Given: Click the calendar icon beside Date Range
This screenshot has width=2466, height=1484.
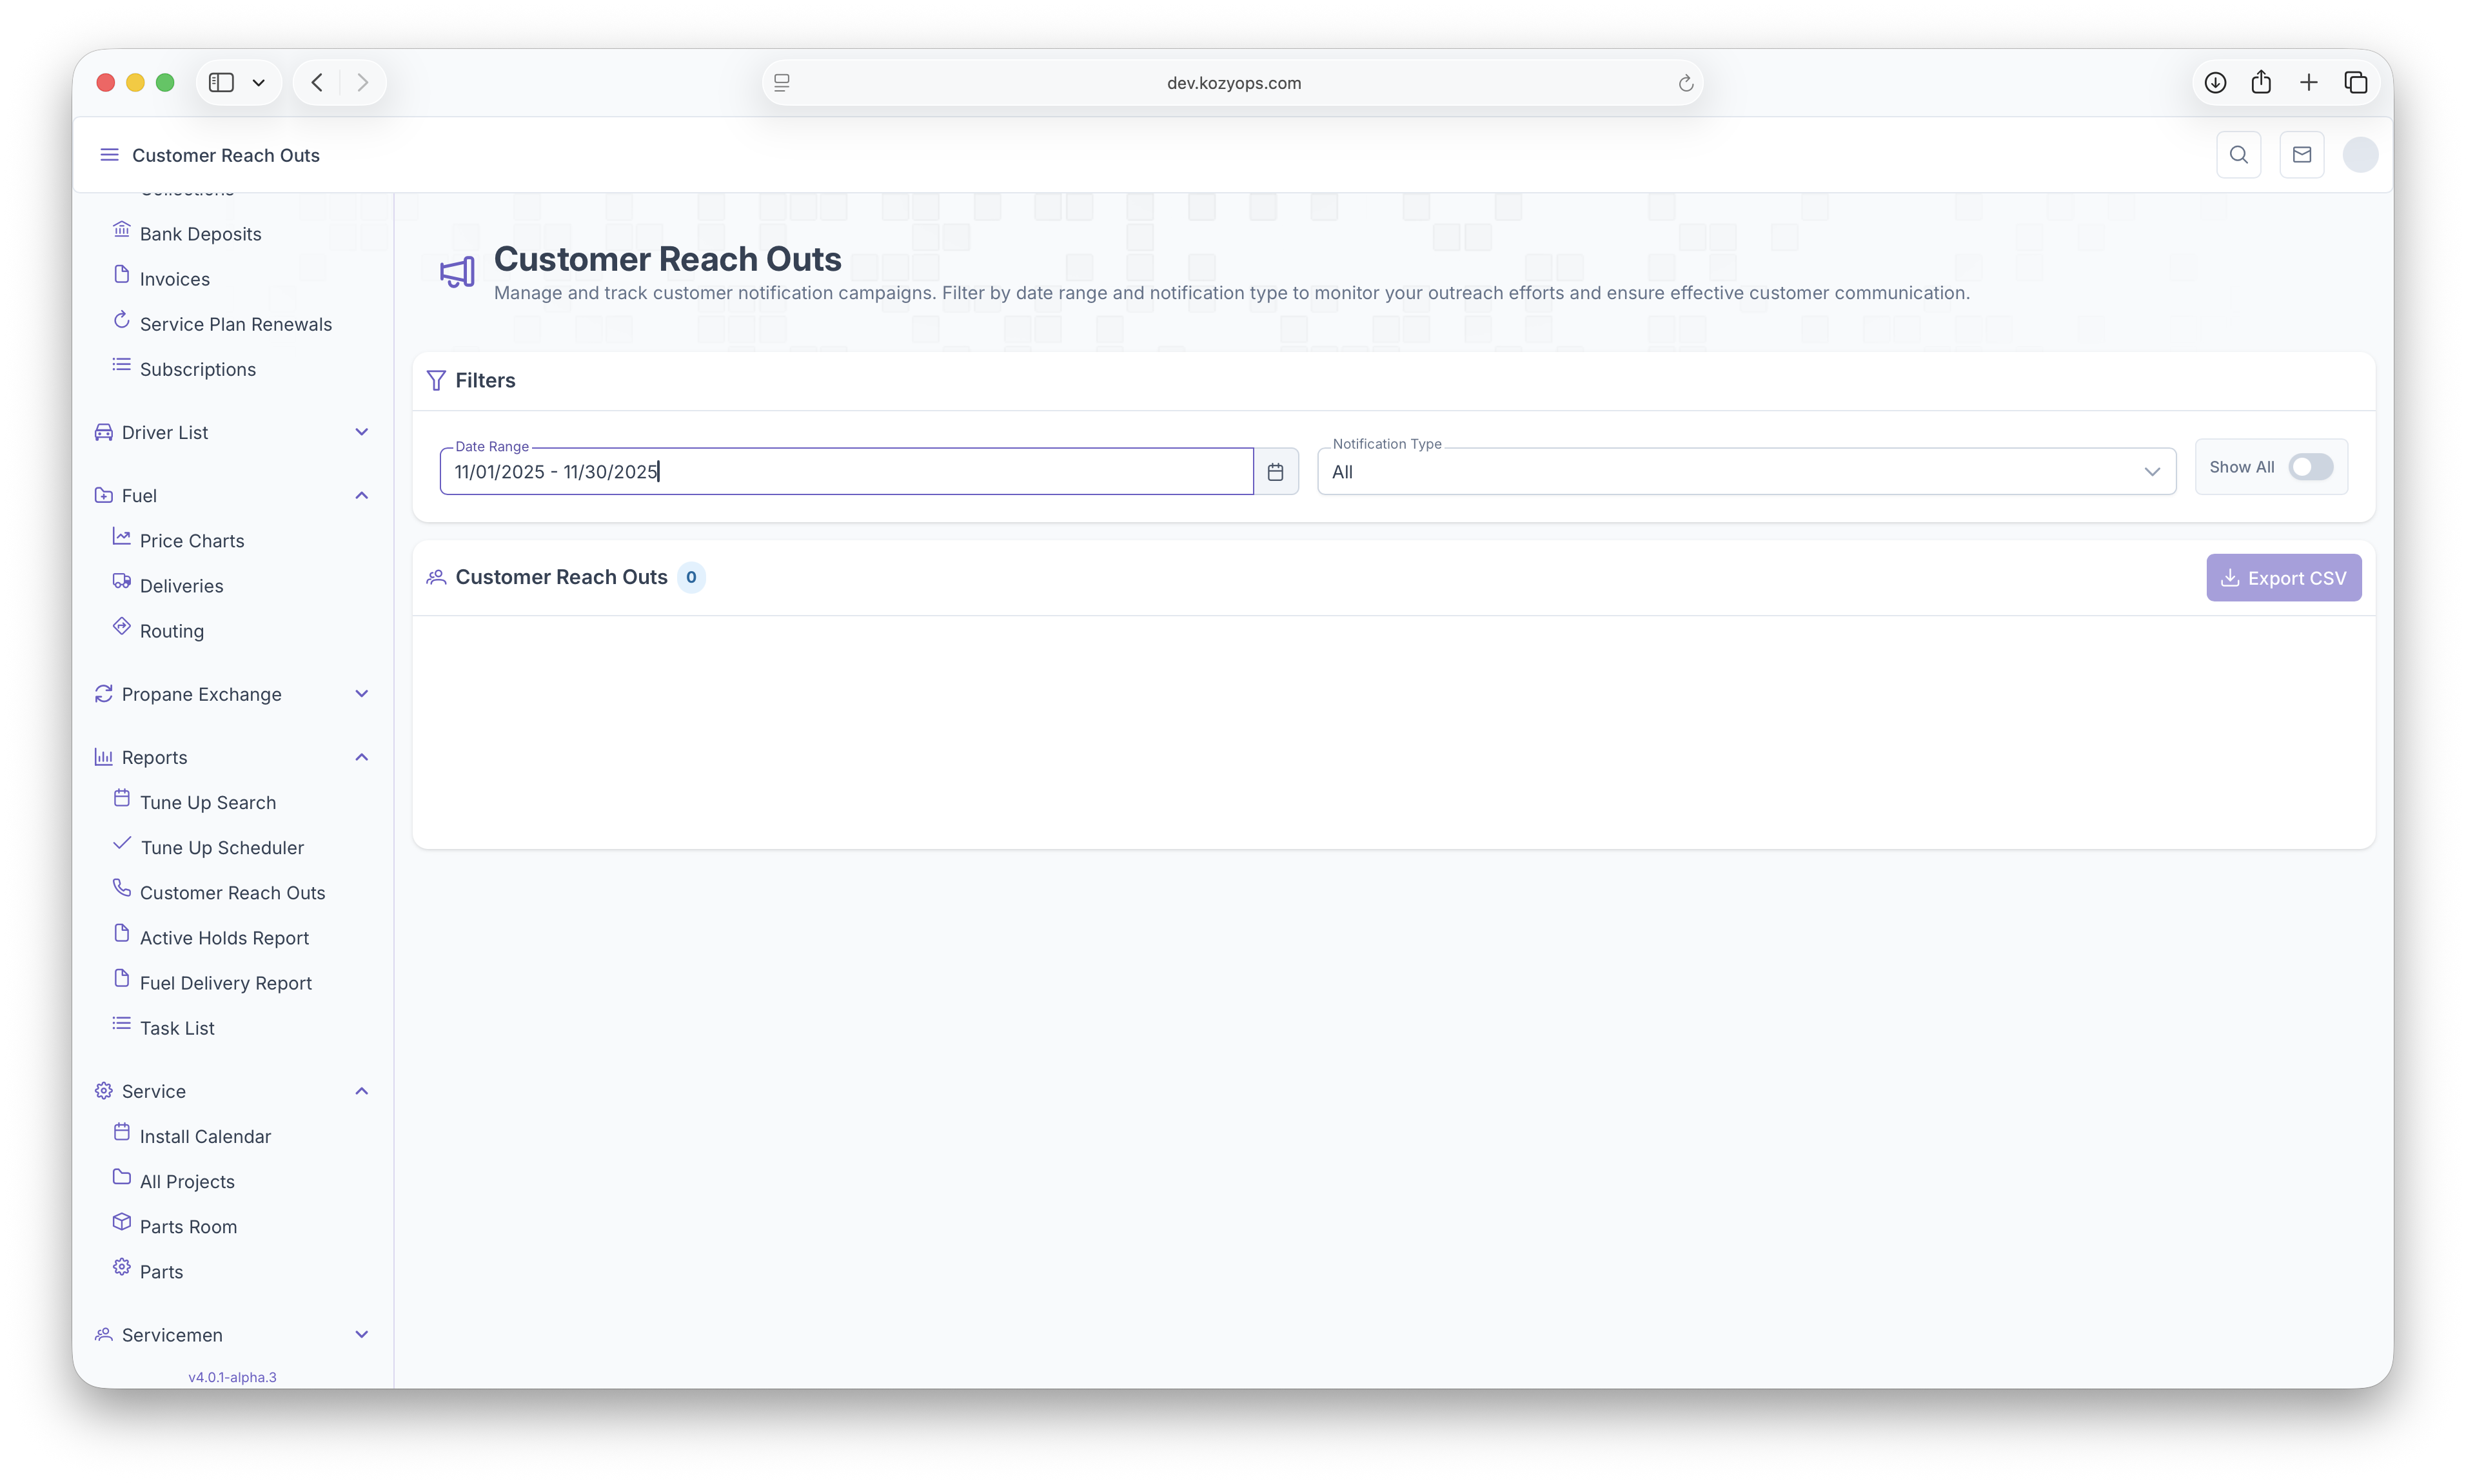Looking at the screenshot, I should (x=1276, y=472).
